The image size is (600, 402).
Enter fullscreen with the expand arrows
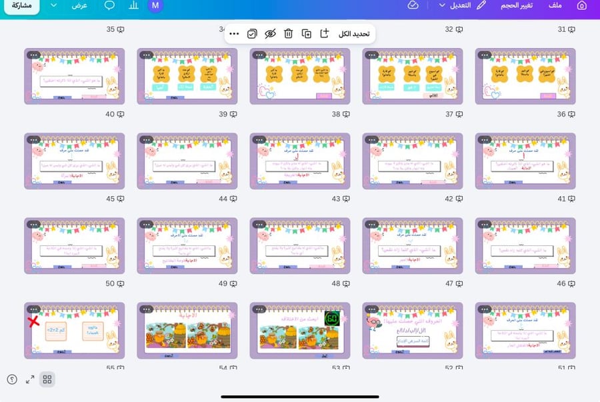point(30,379)
